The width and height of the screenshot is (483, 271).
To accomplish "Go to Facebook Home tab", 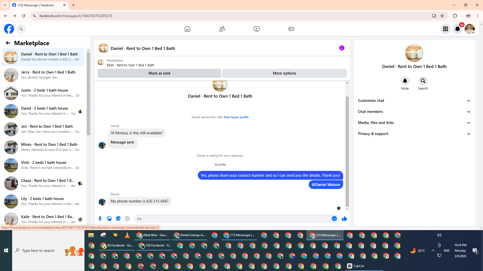I will (x=187, y=29).
